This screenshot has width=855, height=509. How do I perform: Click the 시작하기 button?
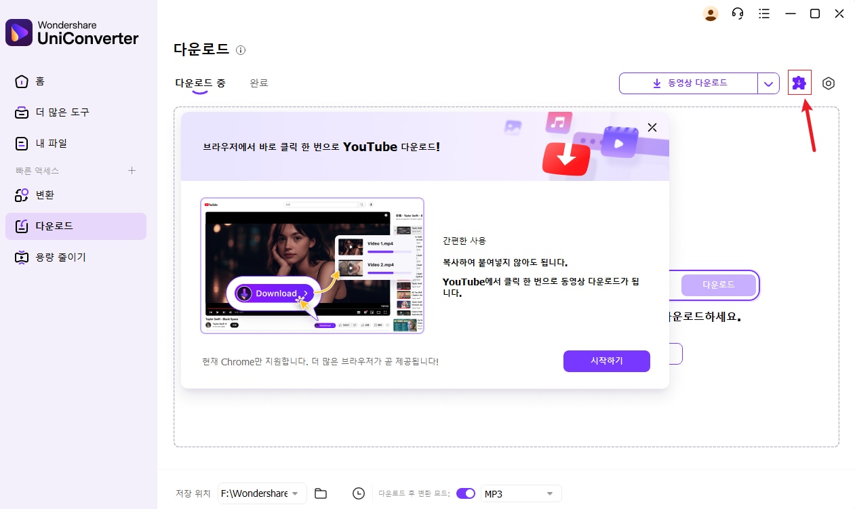(x=606, y=361)
